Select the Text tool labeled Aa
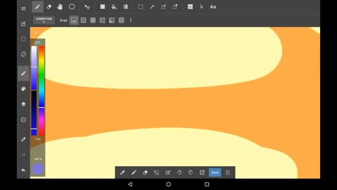This screenshot has width=337, height=190. point(213,7)
